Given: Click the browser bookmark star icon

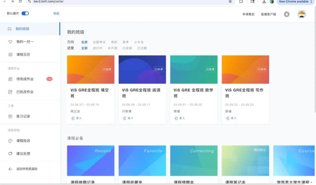Looking at the screenshot, I should [x=230, y=1].
